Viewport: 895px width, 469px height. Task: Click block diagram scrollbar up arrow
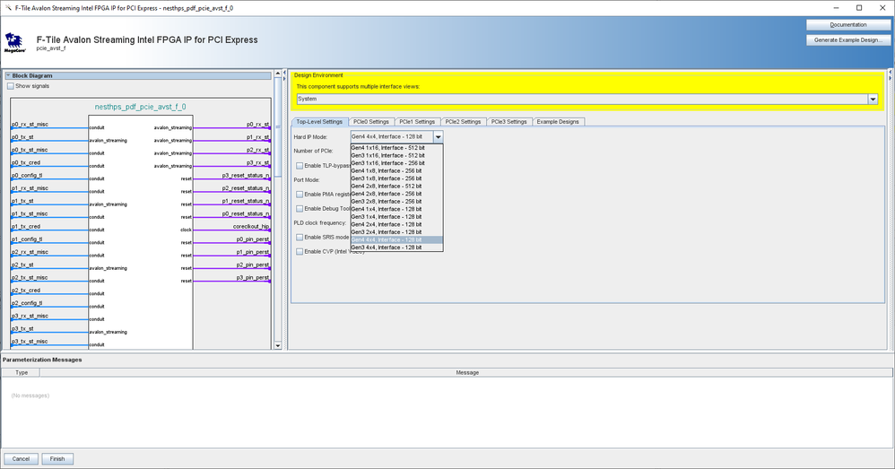pyautogui.click(x=278, y=73)
